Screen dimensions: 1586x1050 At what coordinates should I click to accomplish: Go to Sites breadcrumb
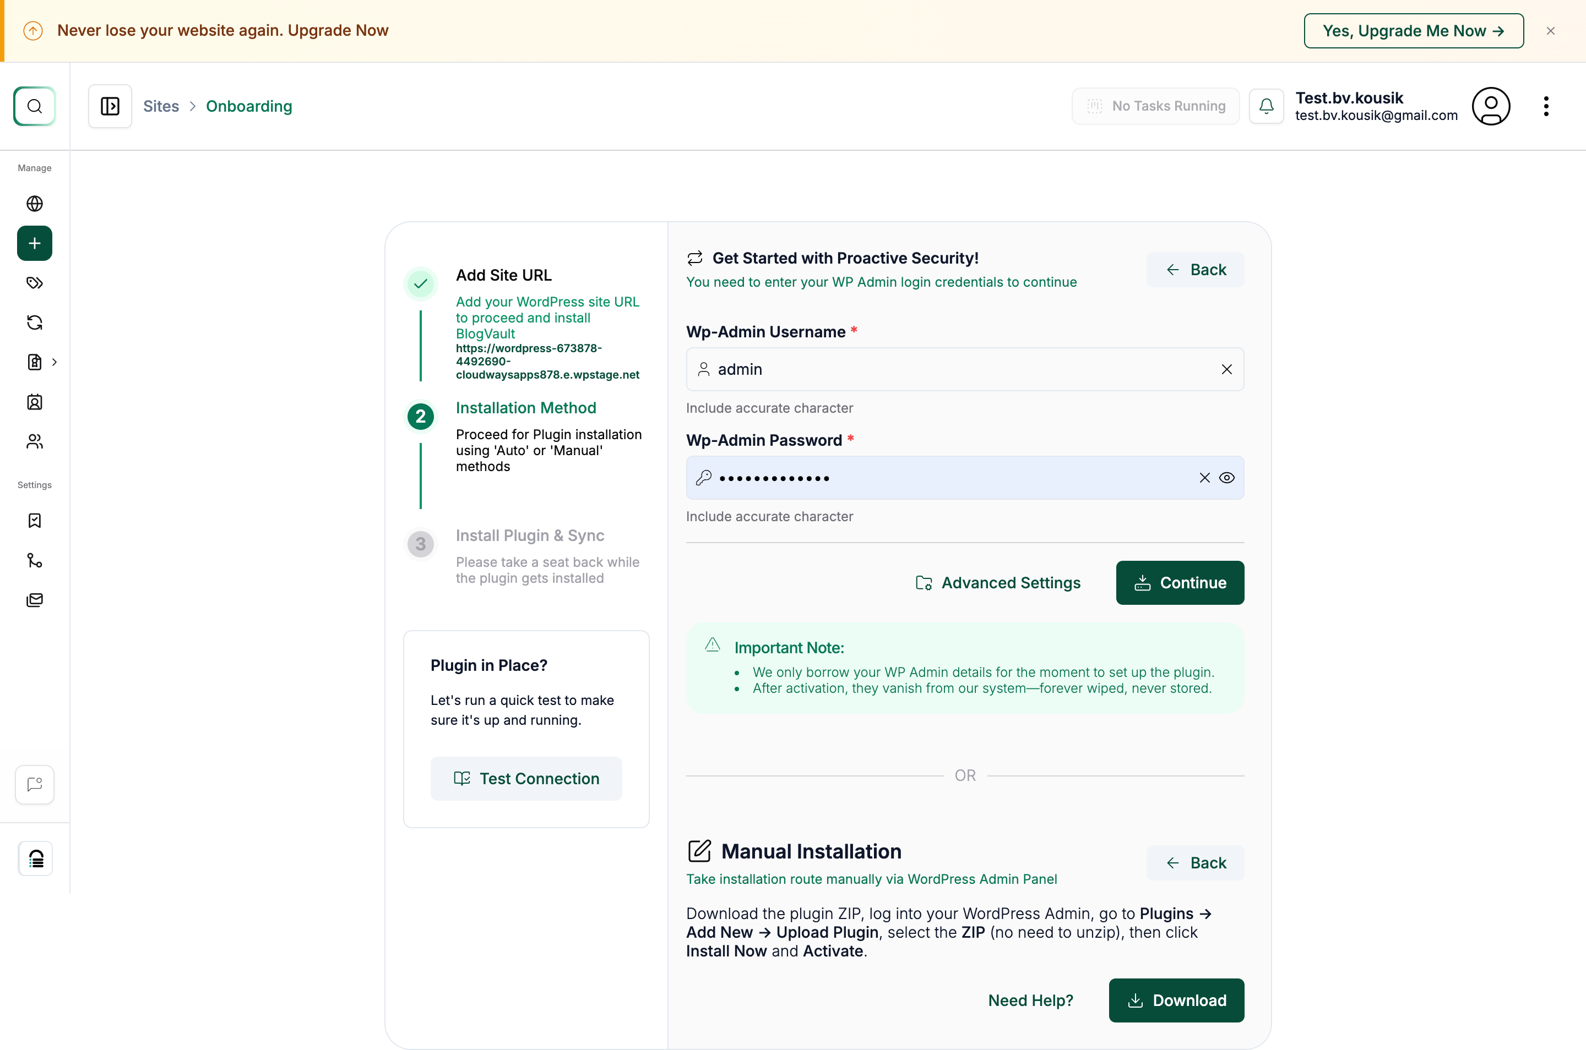tap(161, 106)
